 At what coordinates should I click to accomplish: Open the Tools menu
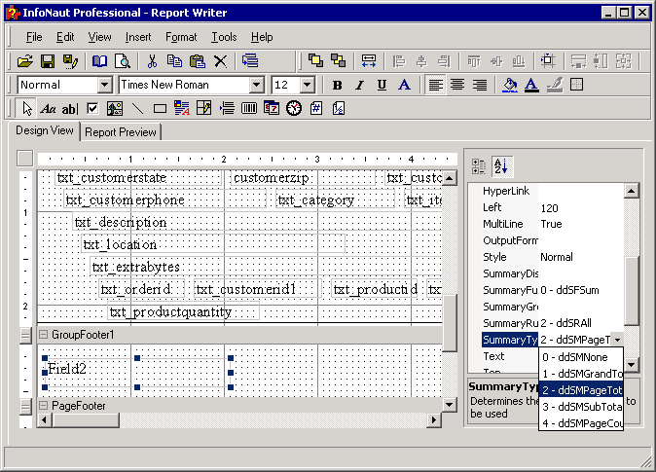pyautogui.click(x=224, y=37)
